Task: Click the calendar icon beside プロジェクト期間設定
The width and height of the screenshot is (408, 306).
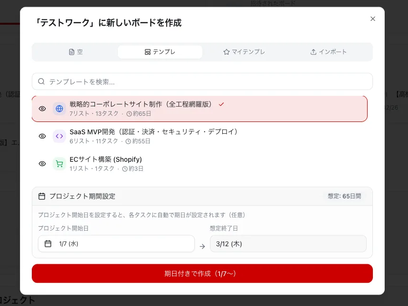Action: click(42, 196)
